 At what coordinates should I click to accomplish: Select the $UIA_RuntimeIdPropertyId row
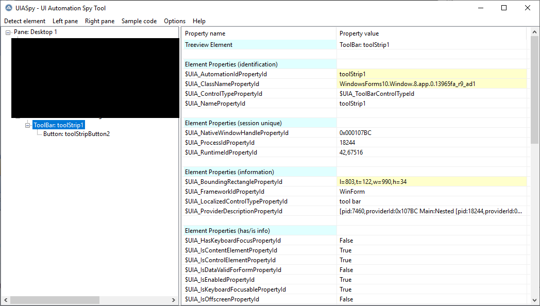coord(355,152)
